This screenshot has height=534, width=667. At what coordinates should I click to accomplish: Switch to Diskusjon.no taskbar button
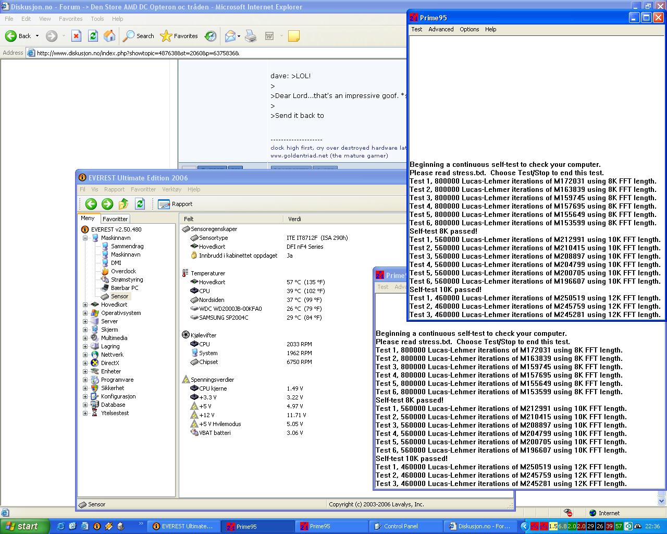click(480, 526)
